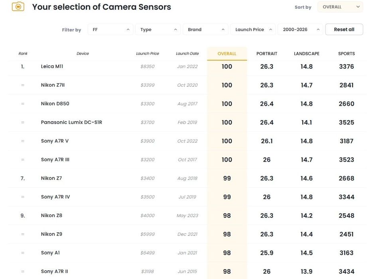Image resolution: width=374 pixels, height=279 pixels.
Task: Click the 13.9 landscape score
Action: 307,271
